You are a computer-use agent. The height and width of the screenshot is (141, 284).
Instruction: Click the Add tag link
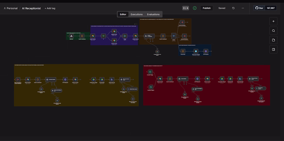click(x=50, y=8)
